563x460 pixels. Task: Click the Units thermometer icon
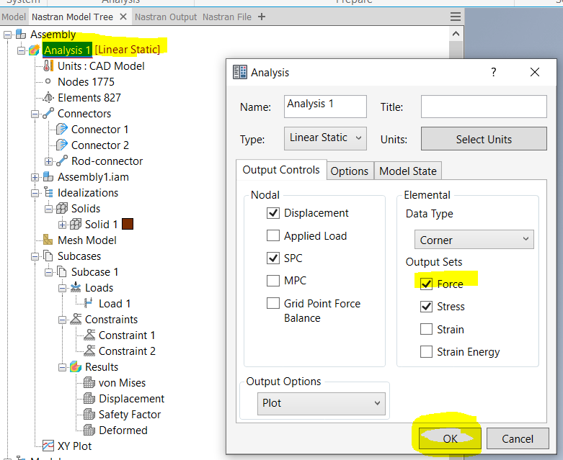(48, 66)
